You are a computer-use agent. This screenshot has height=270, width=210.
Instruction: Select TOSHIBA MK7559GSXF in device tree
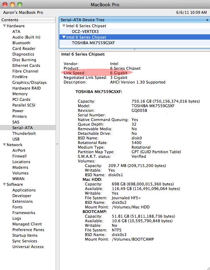click(93, 43)
